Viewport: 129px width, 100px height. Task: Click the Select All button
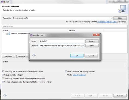9,57
